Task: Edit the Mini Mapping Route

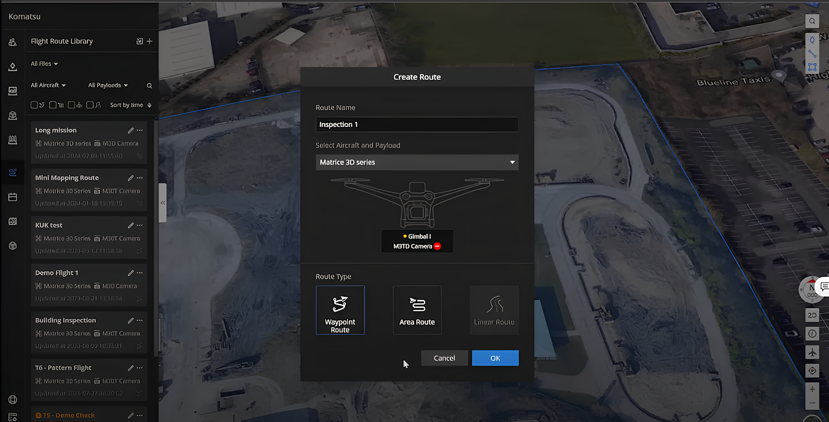Action: point(130,178)
